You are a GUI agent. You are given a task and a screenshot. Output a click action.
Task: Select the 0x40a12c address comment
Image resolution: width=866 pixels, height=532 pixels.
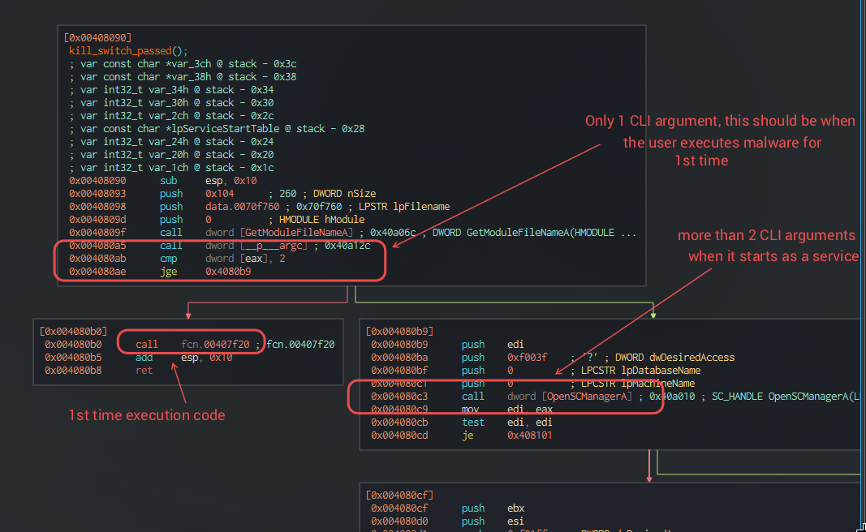tap(347, 246)
